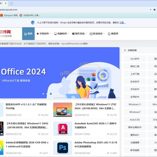Click the Windows icon beside 操作系统
This screenshot has height=157, width=157.
(x=73, y=34)
